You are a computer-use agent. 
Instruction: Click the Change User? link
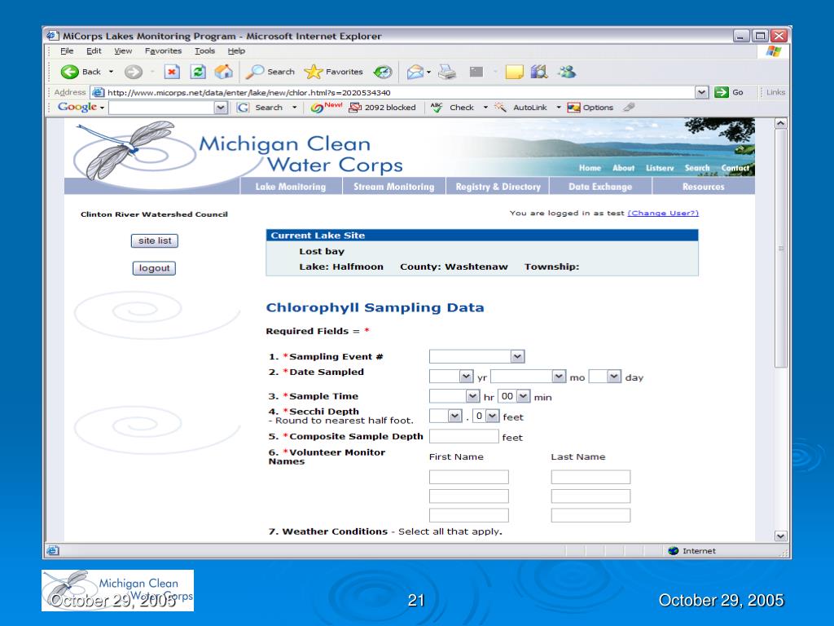tap(663, 213)
